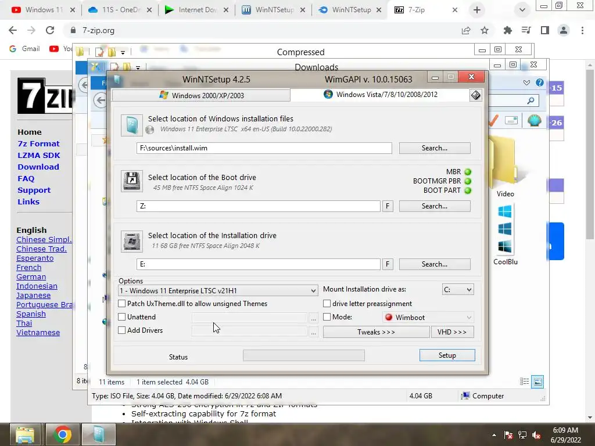Click the Setup button
This screenshot has width=595, height=446.
pyautogui.click(x=447, y=355)
